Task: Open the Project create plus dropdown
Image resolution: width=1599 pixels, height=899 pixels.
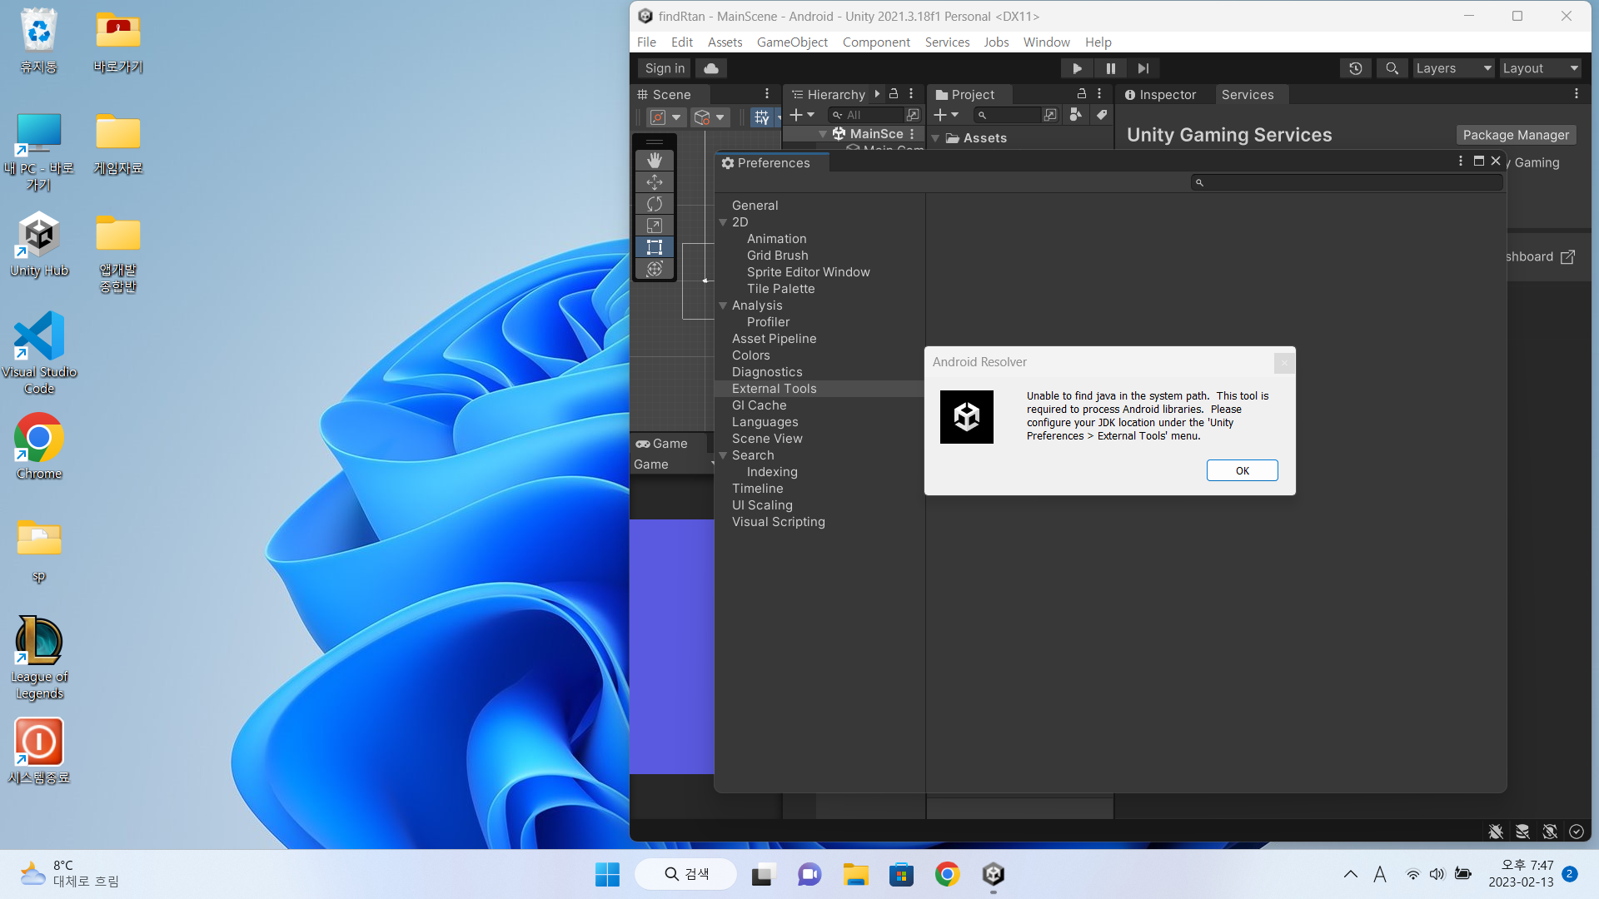Action: 946,115
